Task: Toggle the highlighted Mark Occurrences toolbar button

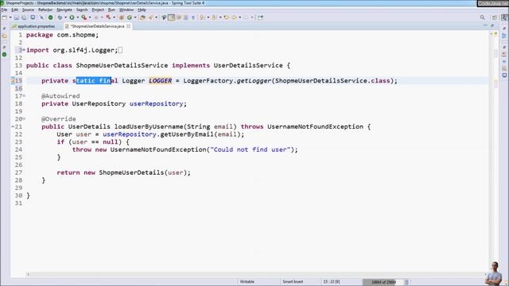Action: (172, 17)
